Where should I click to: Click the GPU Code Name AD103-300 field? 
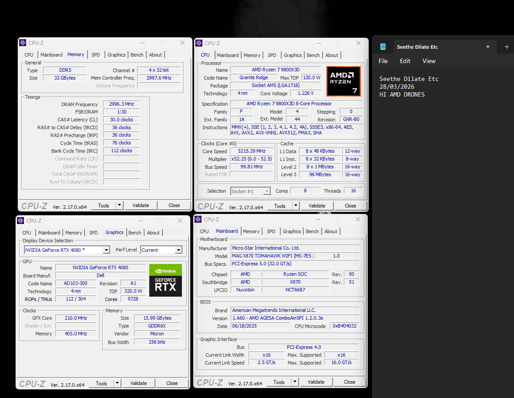click(76, 283)
